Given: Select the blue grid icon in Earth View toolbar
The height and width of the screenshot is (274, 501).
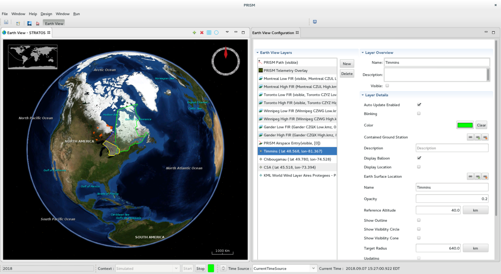Looking at the screenshot, I should (209, 32).
